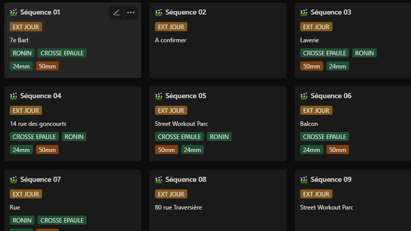Select the EXT JOUR tag on Séquence 02
Viewport: 411px width, 231px height.
coord(171,27)
